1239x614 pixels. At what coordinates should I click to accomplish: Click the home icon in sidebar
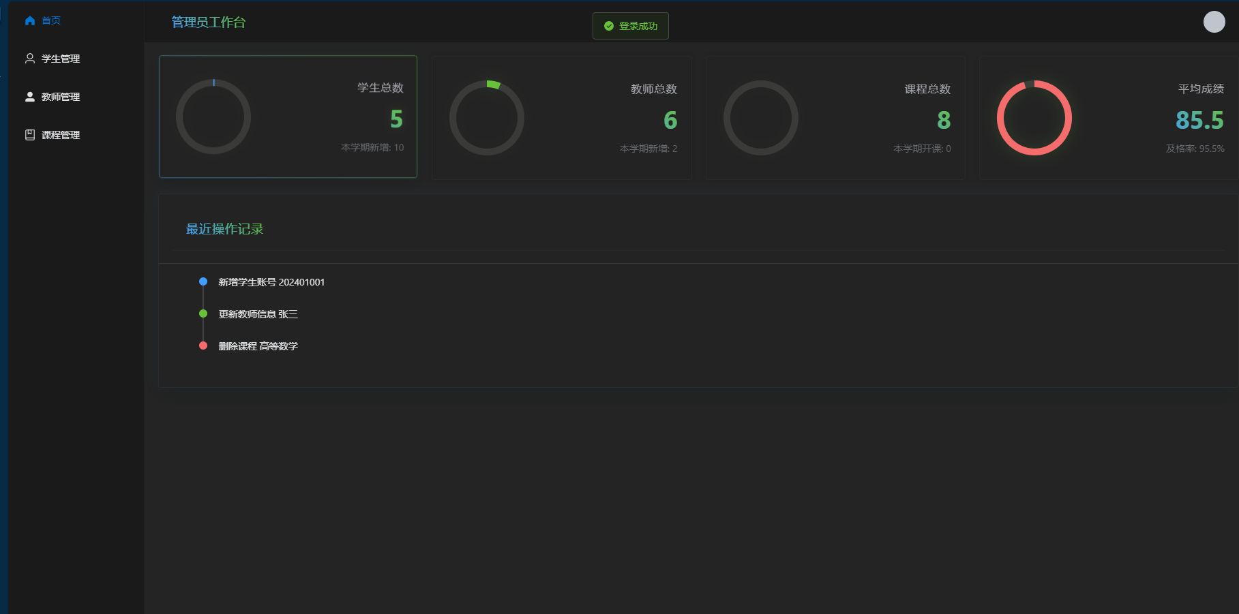click(x=30, y=20)
